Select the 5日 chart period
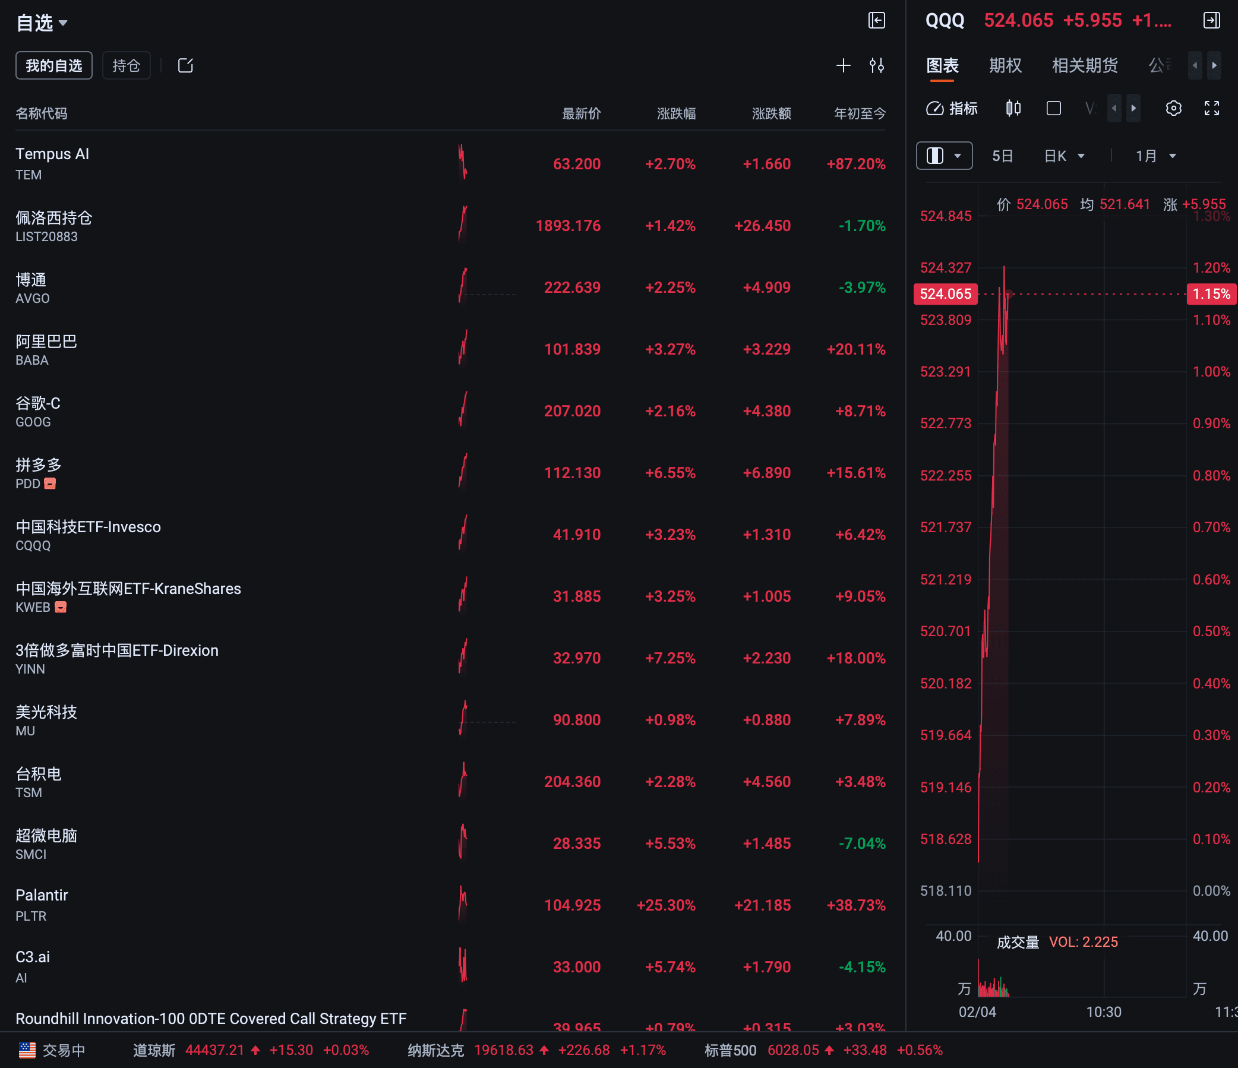 pos(1003,156)
